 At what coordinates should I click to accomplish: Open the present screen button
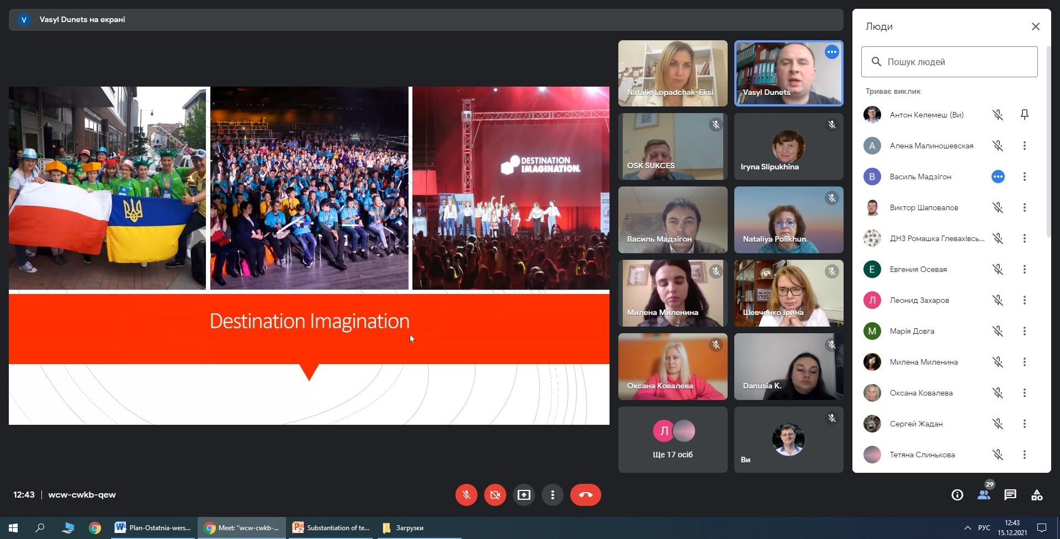[x=524, y=495]
